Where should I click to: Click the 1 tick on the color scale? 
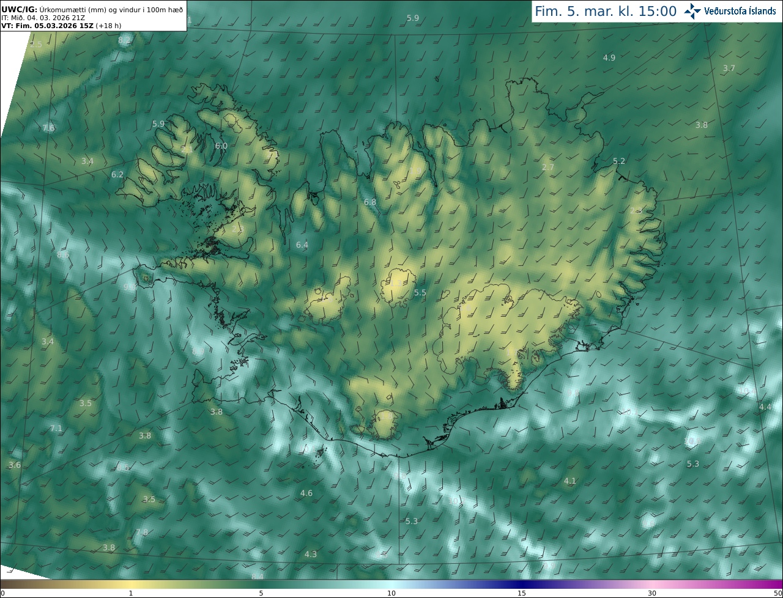pyautogui.click(x=131, y=593)
